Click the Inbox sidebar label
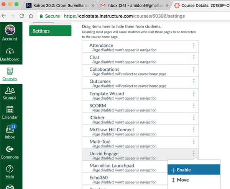The image size is (230, 189). (x=10, y=137)
